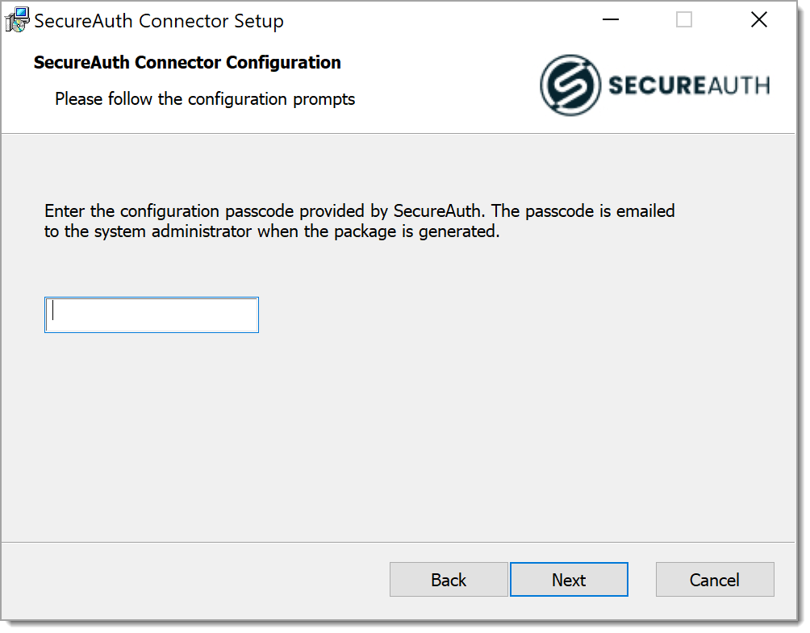Click the Back button
Screen dimensions: 810x633
pos(449,579)
